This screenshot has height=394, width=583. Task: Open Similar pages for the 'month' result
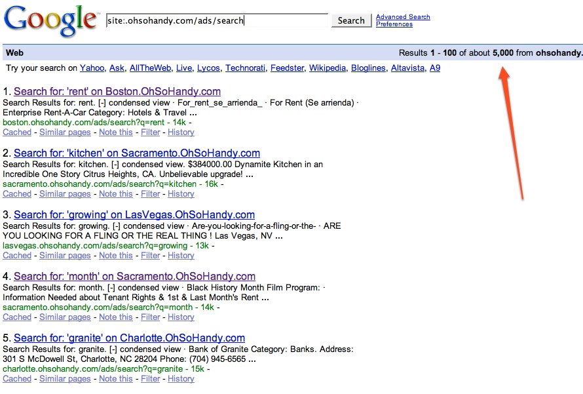click(x=65, y=317)
